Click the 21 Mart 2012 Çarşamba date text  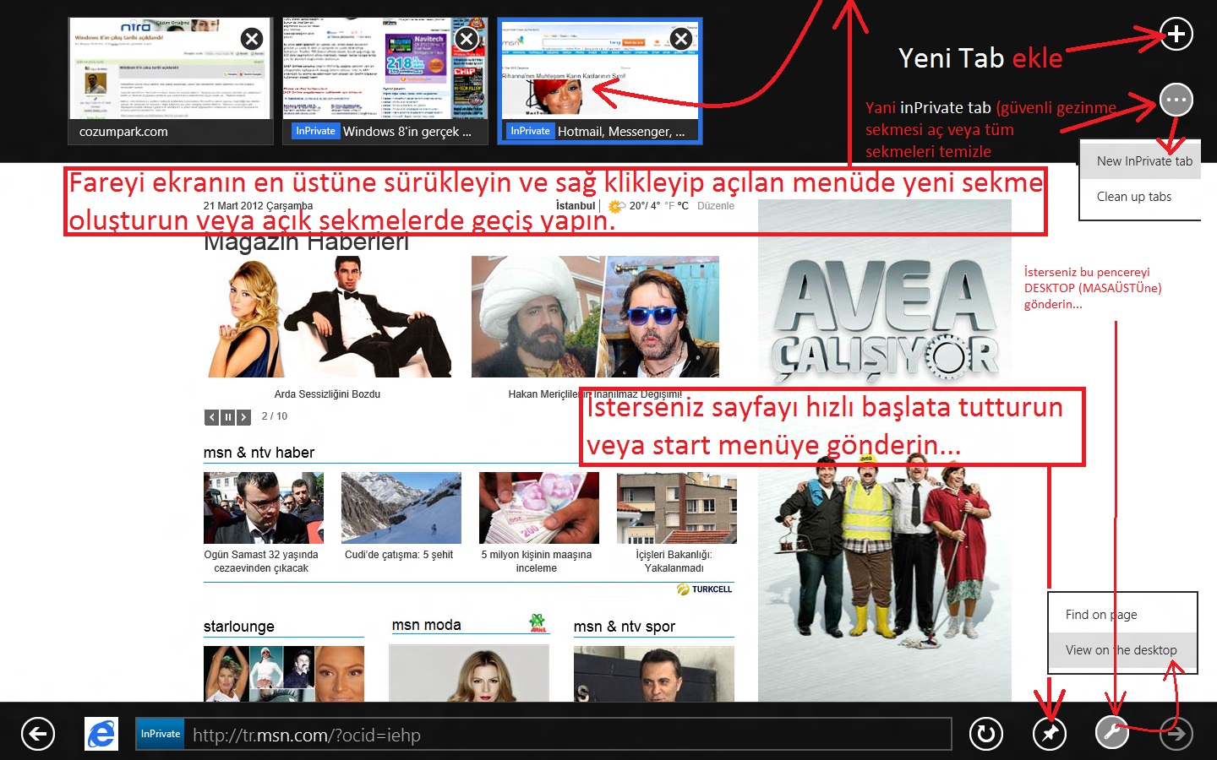pyautogui.click(x=258, y=206)
